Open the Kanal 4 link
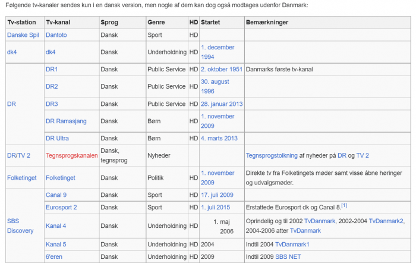 pyautogui.click(x=56, y=226)
